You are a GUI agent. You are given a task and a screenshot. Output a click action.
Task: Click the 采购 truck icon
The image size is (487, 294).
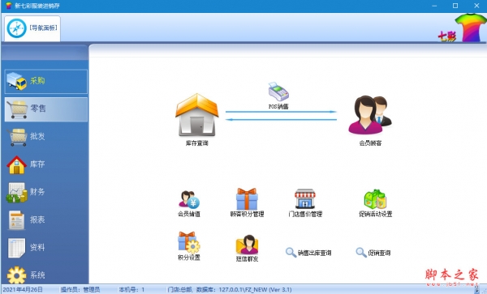point(16,81)
